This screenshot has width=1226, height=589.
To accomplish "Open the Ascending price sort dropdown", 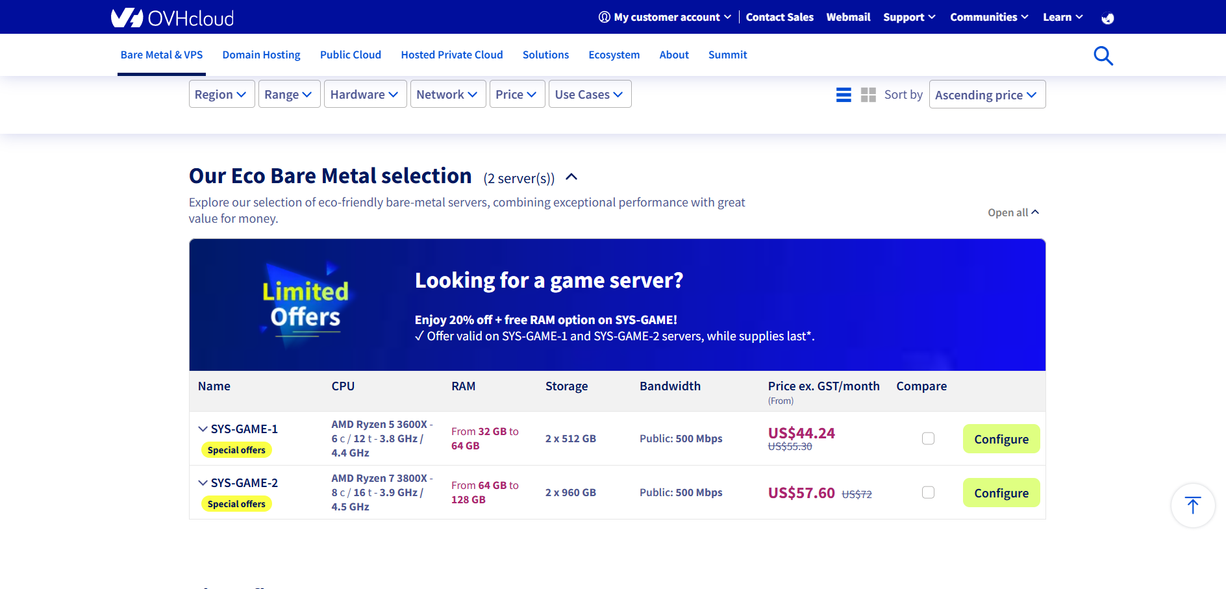I will (x=986, y=95).
